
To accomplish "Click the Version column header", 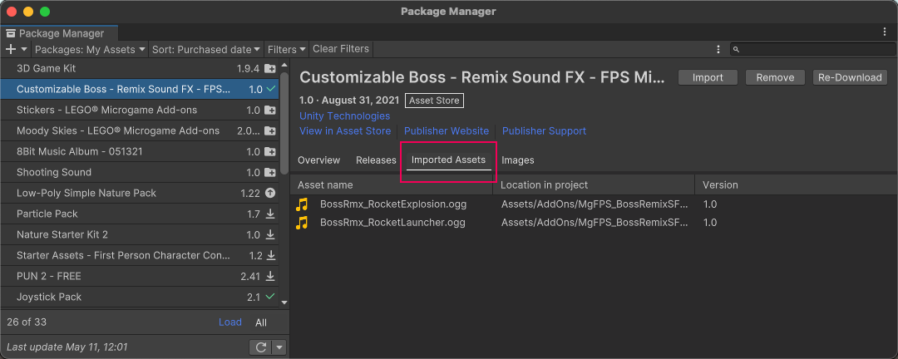I will [796, 185].
